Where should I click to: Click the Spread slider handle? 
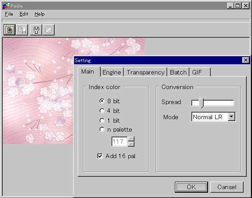pyautogui.click(x=201, y=103)
